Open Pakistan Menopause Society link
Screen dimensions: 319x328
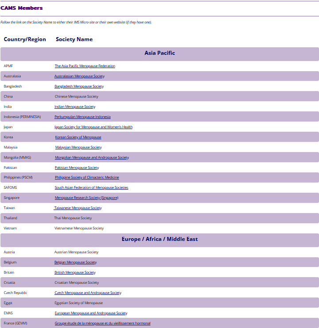77,168
